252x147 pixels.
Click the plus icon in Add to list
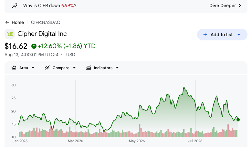tap(205, 35)
